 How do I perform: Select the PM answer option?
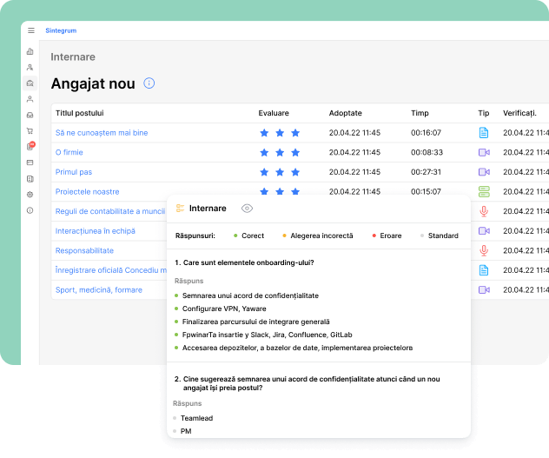(186, 431)
